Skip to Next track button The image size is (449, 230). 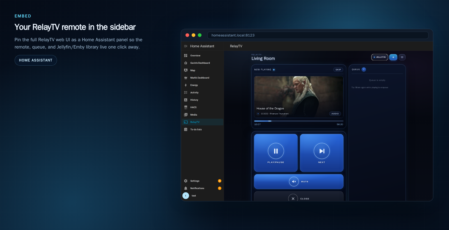click(x=322, y=153)
